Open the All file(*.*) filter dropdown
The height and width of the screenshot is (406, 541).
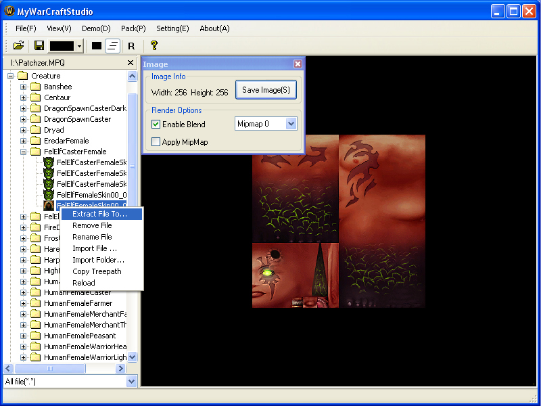click(131, 382)
